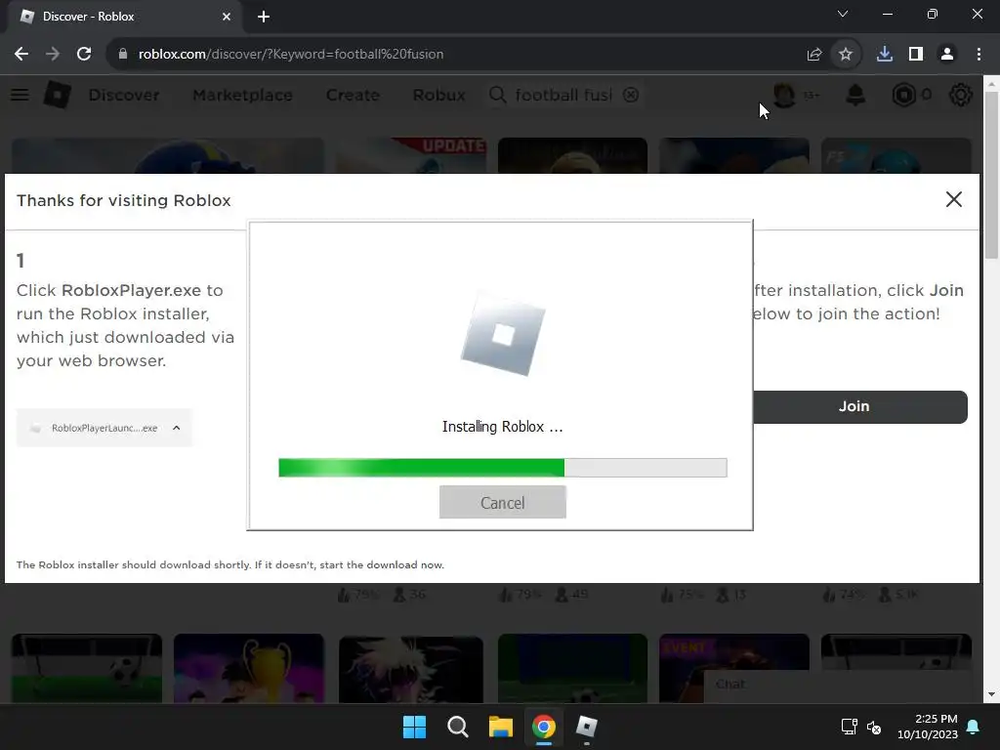Click the Chrome taskbar icon
This screenshot has width=1000, height=750.
[x=543, y=727]
